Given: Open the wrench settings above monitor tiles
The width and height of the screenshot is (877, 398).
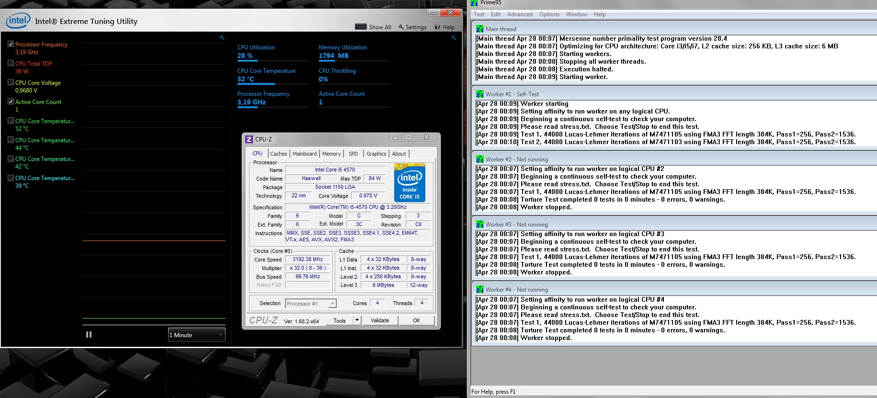Looking at the screenshot, I should click(x=453, y=37).
